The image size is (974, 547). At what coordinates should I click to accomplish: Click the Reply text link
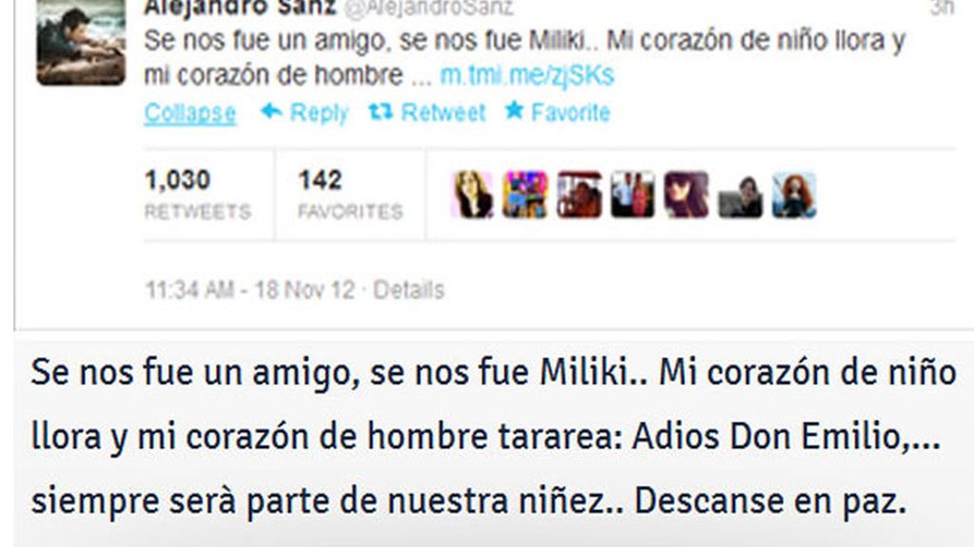320,113
